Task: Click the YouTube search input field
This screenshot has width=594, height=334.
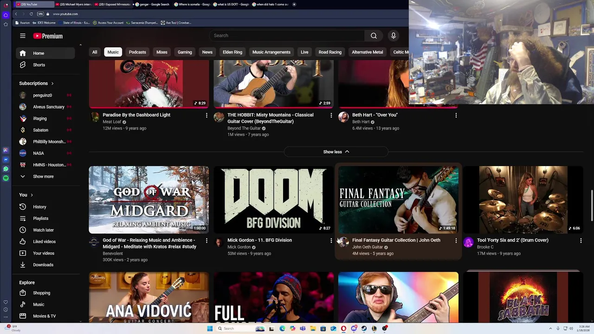Action: pyautogui.click(x=287, y=36)
